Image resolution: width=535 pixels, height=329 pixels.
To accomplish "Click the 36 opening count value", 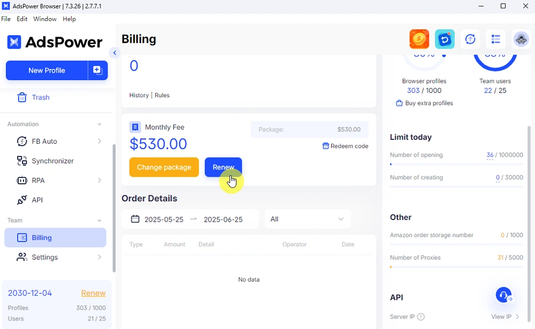I will tap(490, 155).
